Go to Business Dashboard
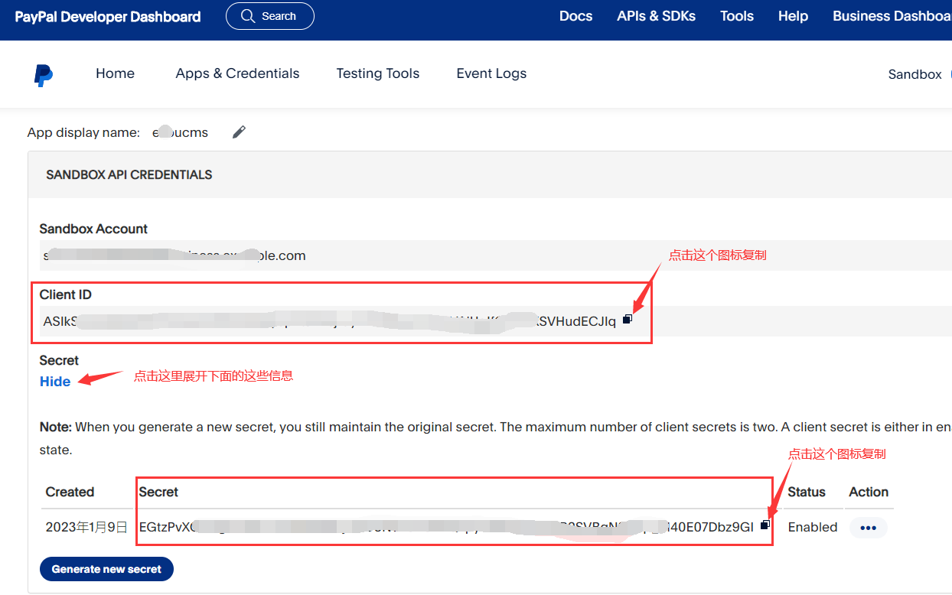Image resolution: width=952 pixels, height=595 pixels. tap(892, 16)
